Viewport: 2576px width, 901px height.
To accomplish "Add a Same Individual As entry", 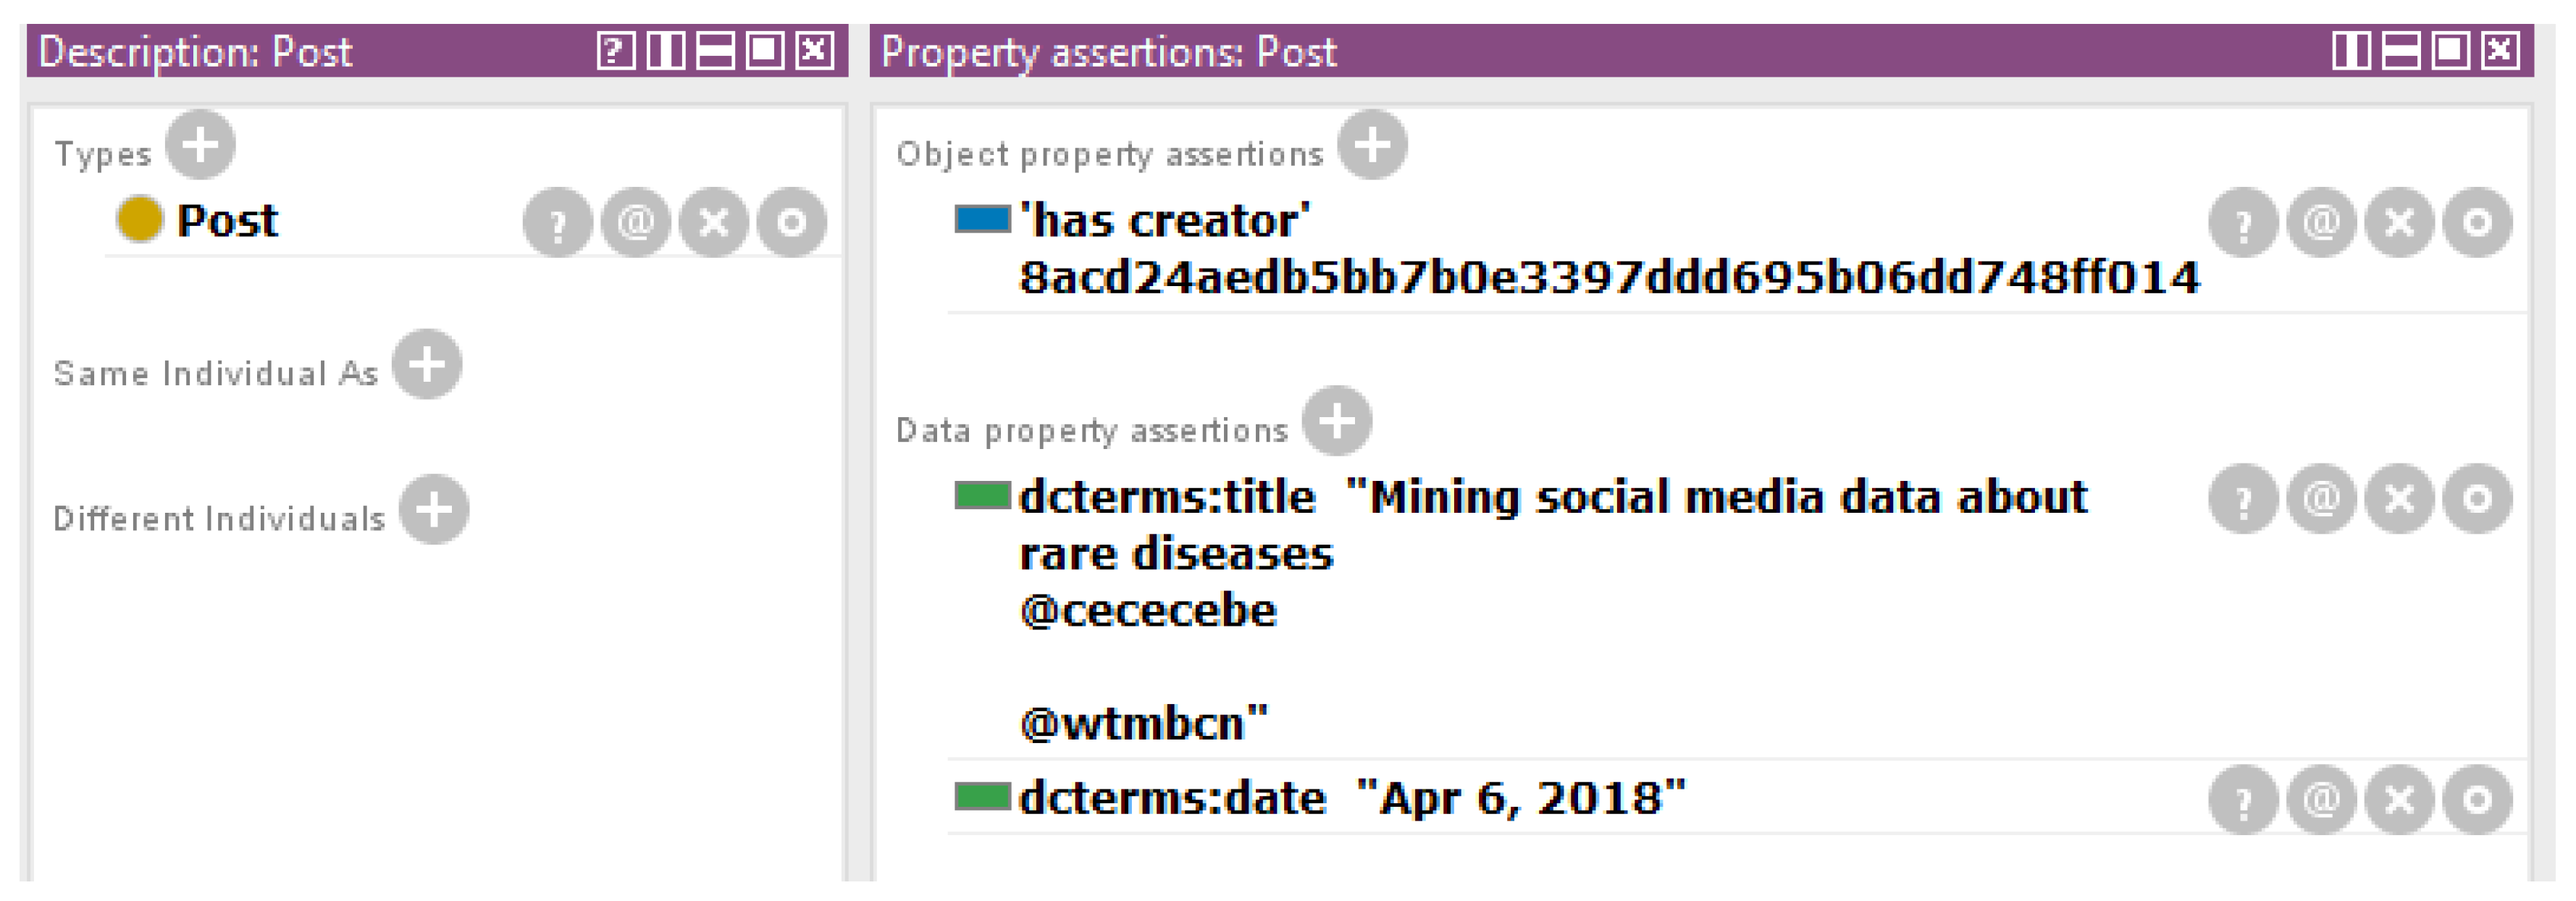I will tap(427, 365).
